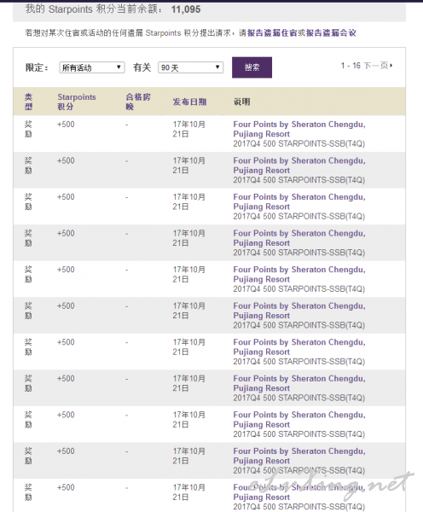The image size is (423, 512).
Task: Open seventh row Four Points Sheraton Chengdu link
Action: pyautogui.click(x=299, y=347)
